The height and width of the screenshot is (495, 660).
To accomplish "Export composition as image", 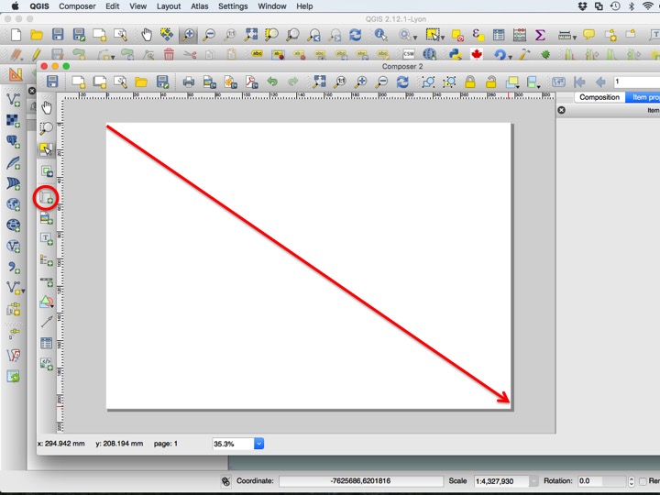I will point(209,82).
